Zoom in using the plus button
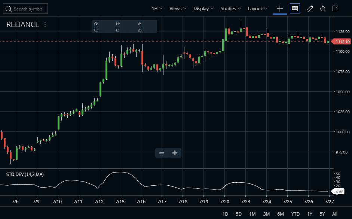The image size is (352, 219). coord(175,153)
